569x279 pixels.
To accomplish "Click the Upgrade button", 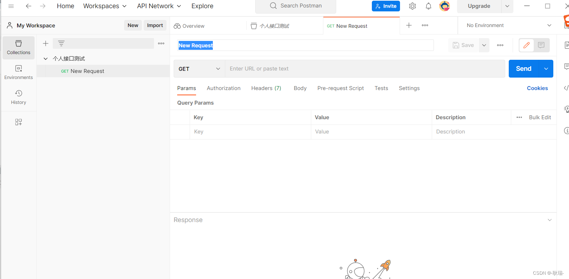I will (479, 6).
